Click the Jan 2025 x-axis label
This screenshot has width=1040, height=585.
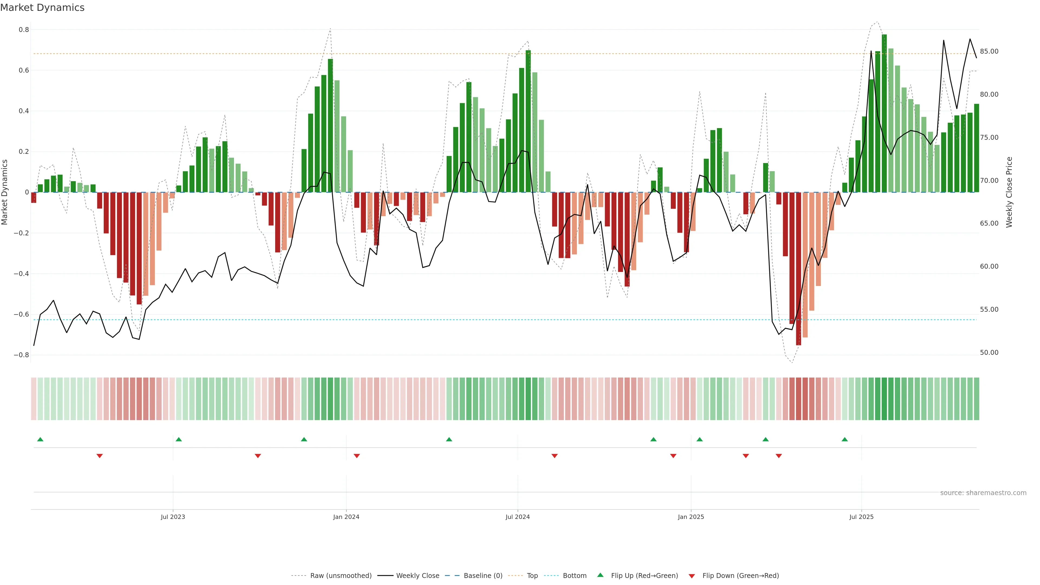(x=691, y=517)
